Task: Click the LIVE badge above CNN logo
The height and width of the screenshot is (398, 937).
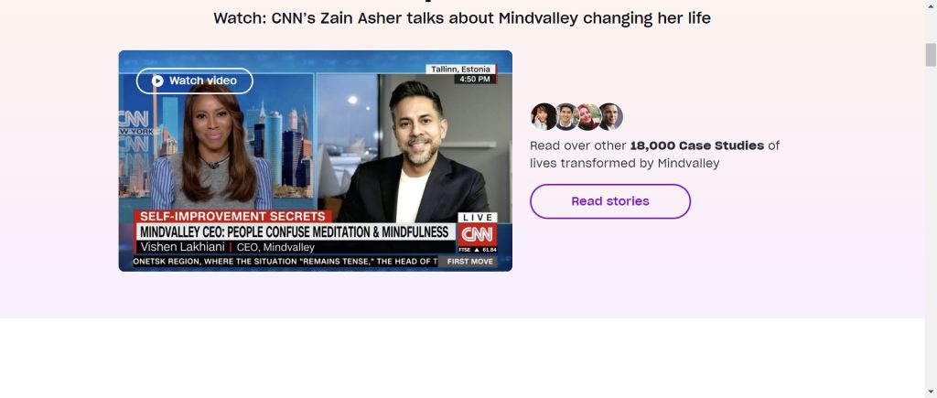Action: click(x=478, y=218)
